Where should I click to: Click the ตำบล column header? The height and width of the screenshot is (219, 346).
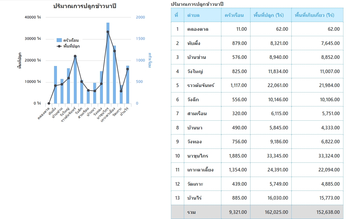point(193,15)
